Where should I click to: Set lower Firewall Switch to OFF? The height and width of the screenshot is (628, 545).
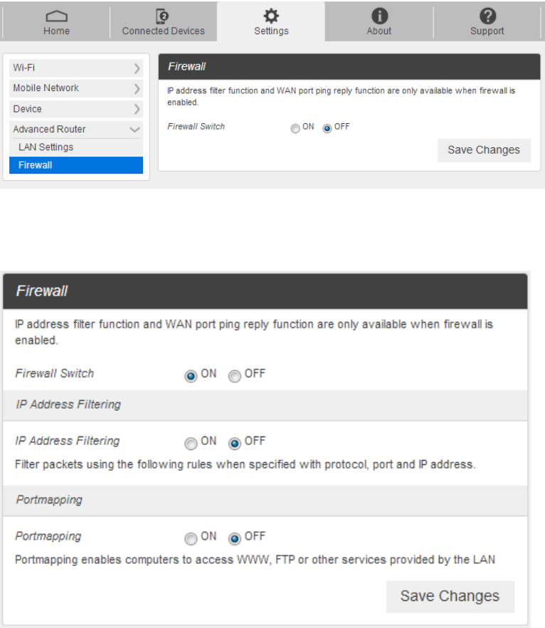click(x=234, y=377)
